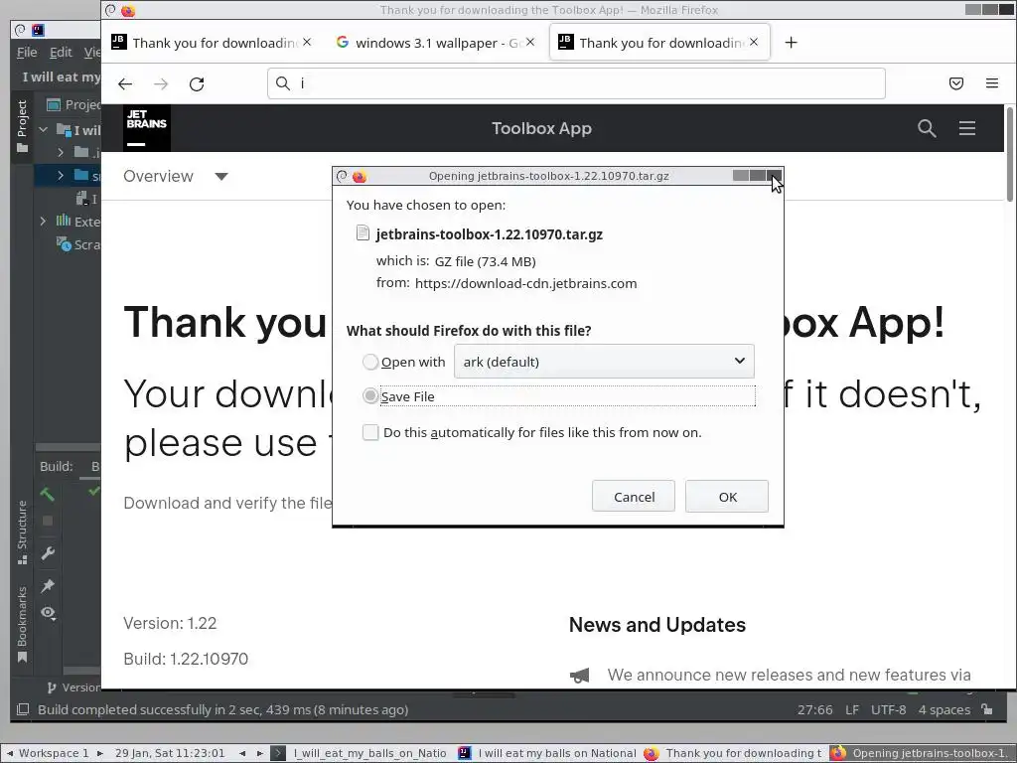The height and width of the screenshot is (763, 1017).
Task: Open the IDE File menu
Action: [27, 52]
